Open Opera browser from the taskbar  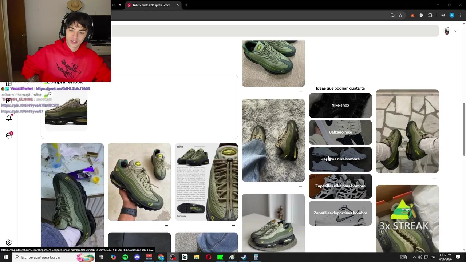tap(208, 257)
